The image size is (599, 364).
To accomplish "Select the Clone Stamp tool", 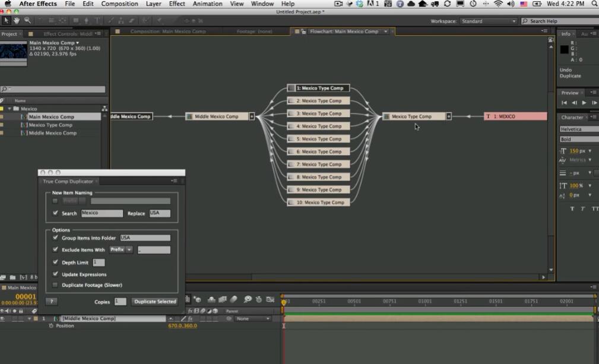I will (x=121, y=21).
